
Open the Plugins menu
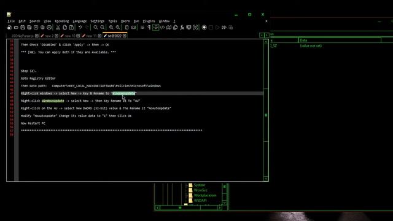(149, 21)
